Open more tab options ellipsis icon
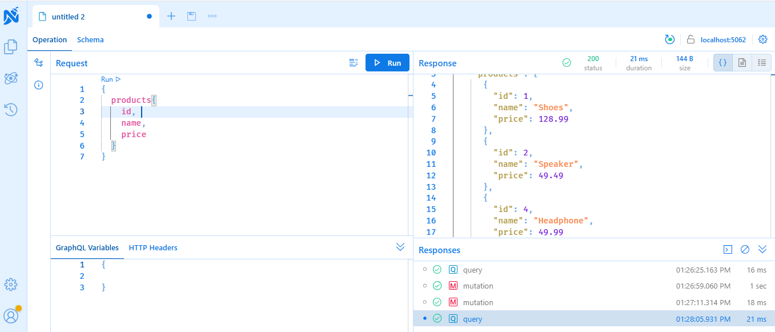The height and width of the screenshot is (332, 775). [x=212, y=16]
